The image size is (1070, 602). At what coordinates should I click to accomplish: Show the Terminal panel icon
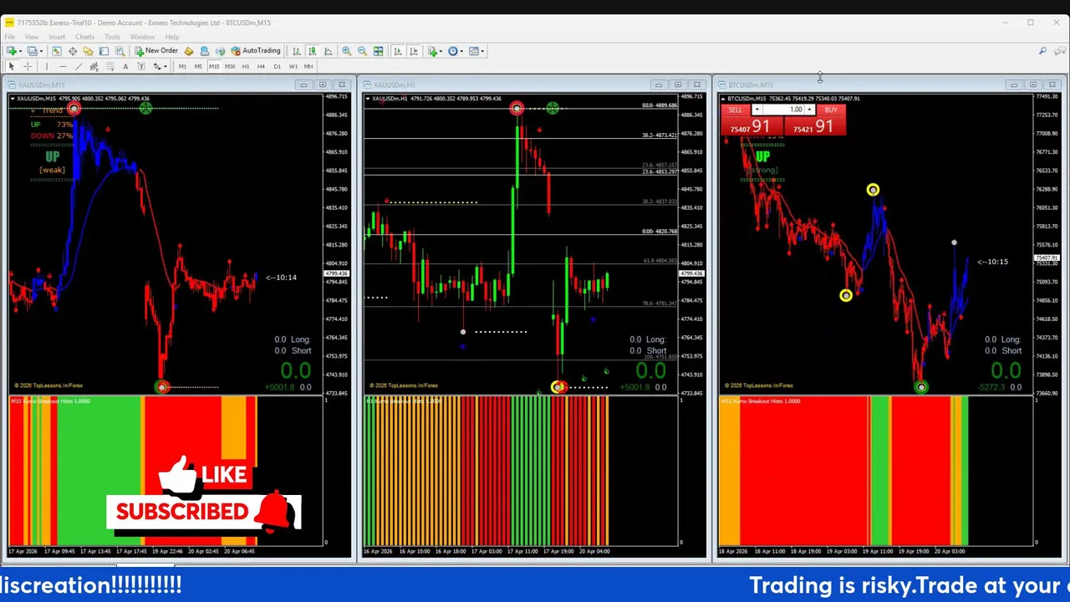104,51
